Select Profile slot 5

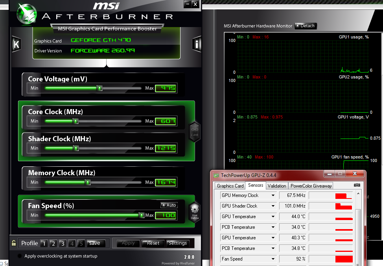81,243
